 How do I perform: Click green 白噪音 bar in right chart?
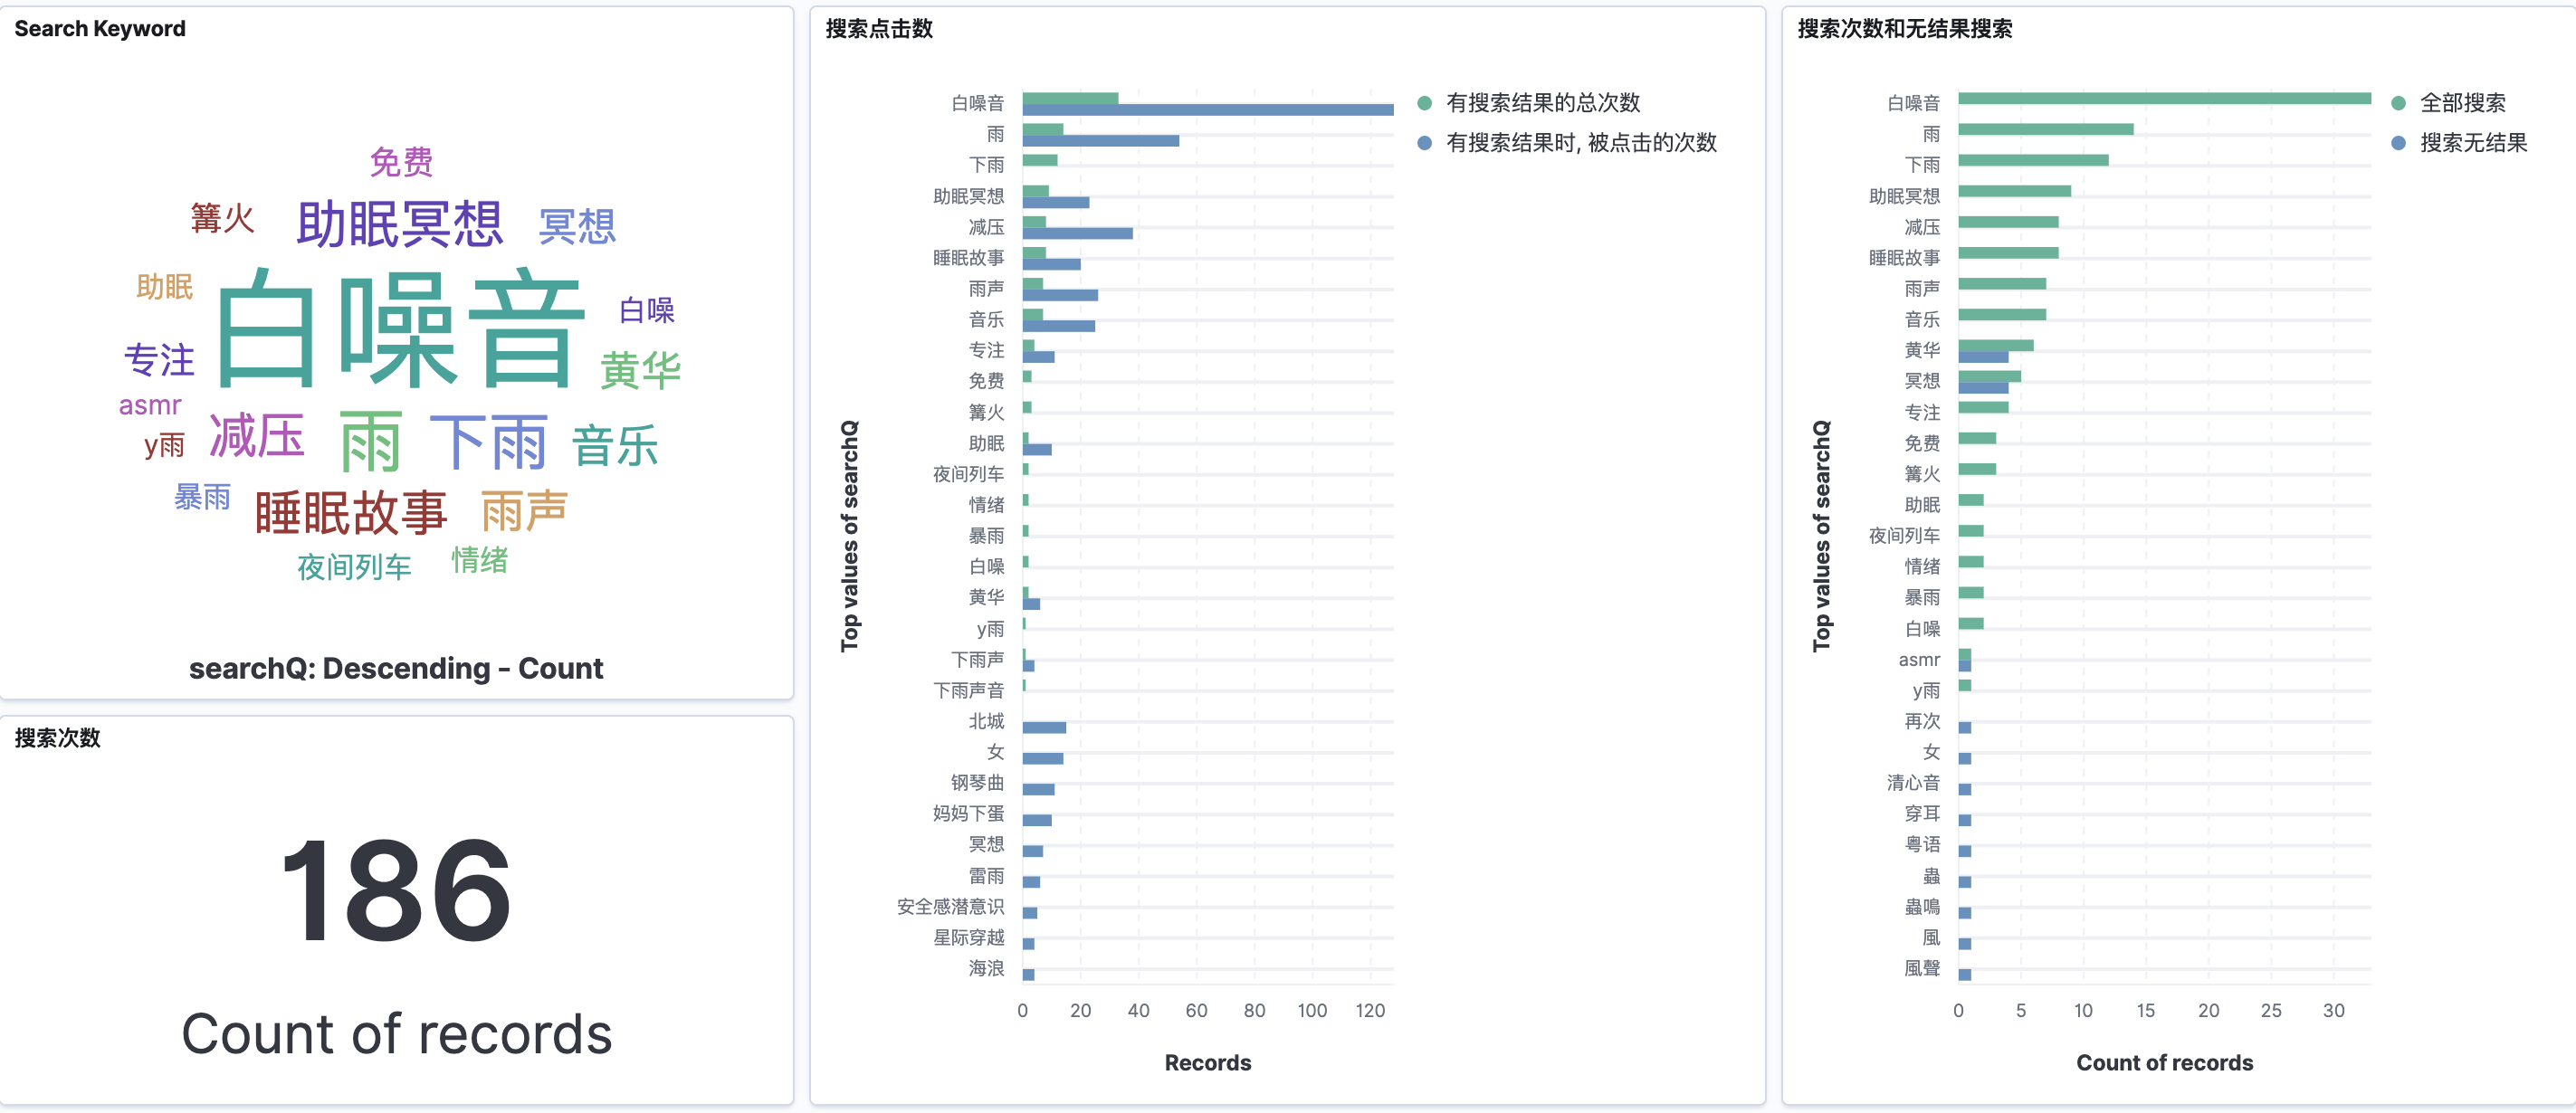click(x=2163, y=98)
